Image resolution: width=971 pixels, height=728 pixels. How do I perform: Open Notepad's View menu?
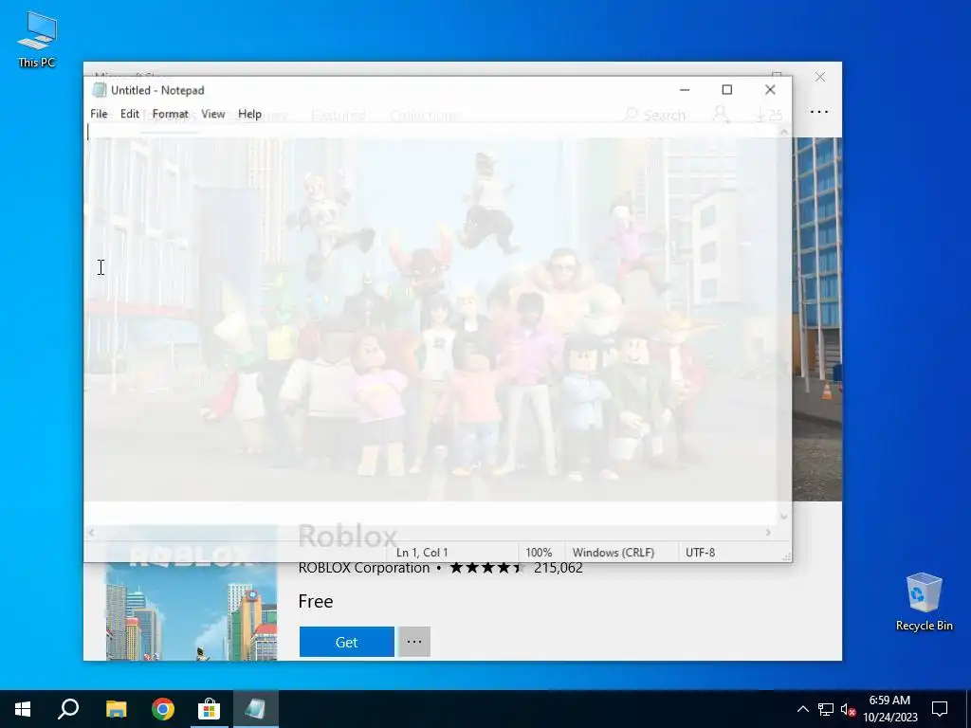(x=213, y=114)
